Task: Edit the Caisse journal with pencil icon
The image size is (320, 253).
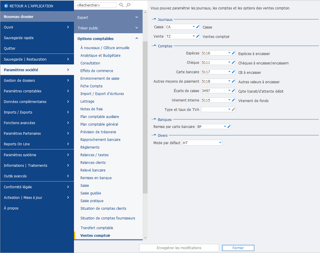Action: [x=197, y=27]
